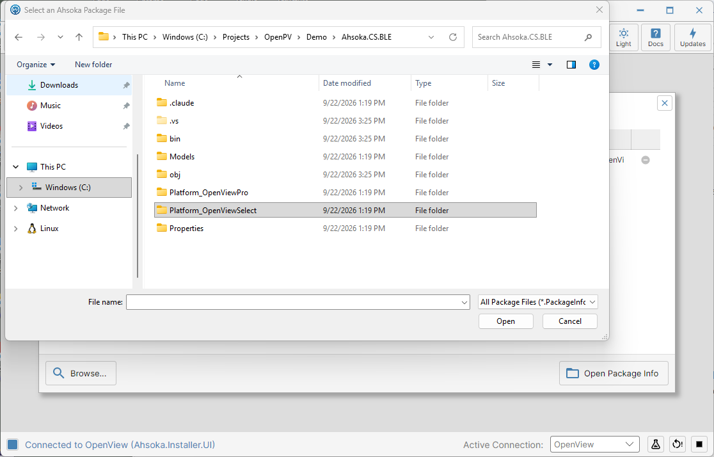Click the flask icon in status bar

coord(655,444)
